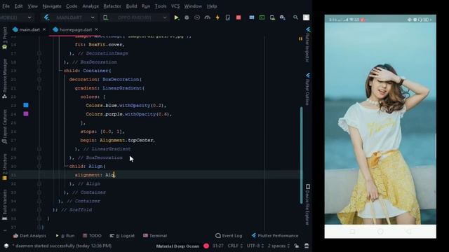Open the Run tool window
This screenshot has height=252, width=449.
65,236
